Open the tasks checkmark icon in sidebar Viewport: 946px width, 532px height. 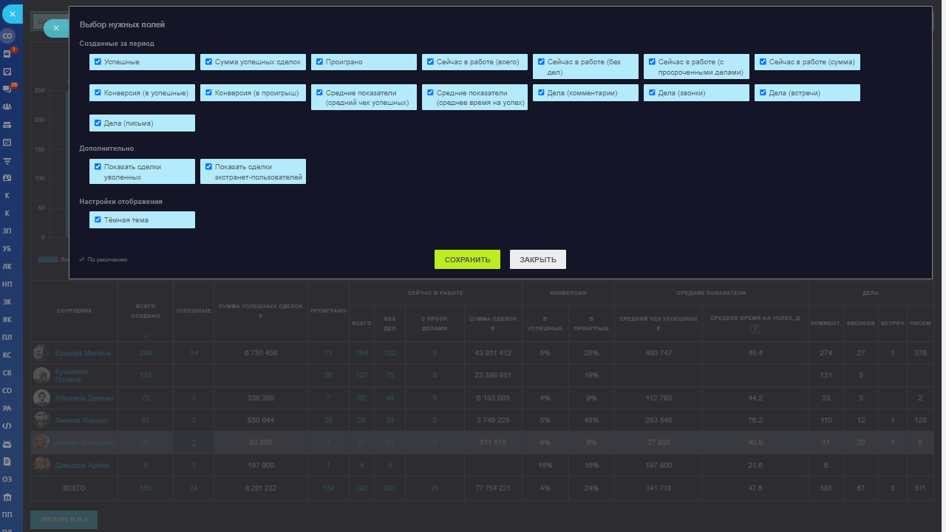coord(7,72)
